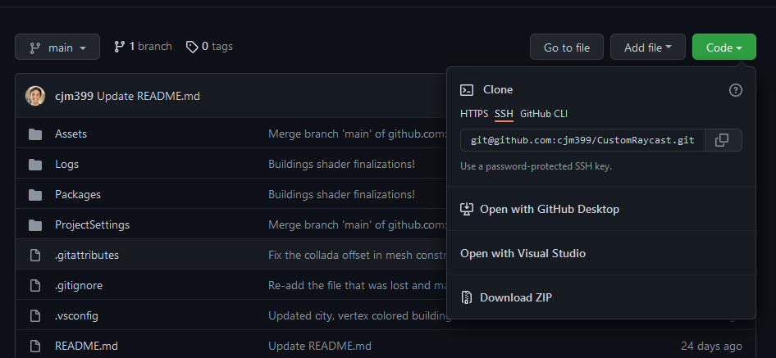776x358 pixels.
Task: Open ProjectSettings row 'Merge branch main' commit
Action: coord(358,225)
